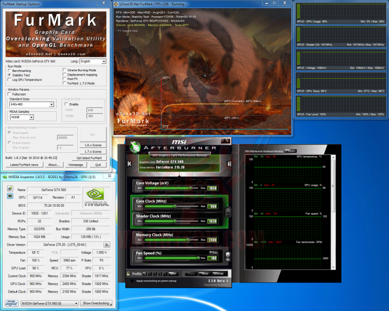
Task: Click the Fan Speed slider handle
Action: [198, 258]
